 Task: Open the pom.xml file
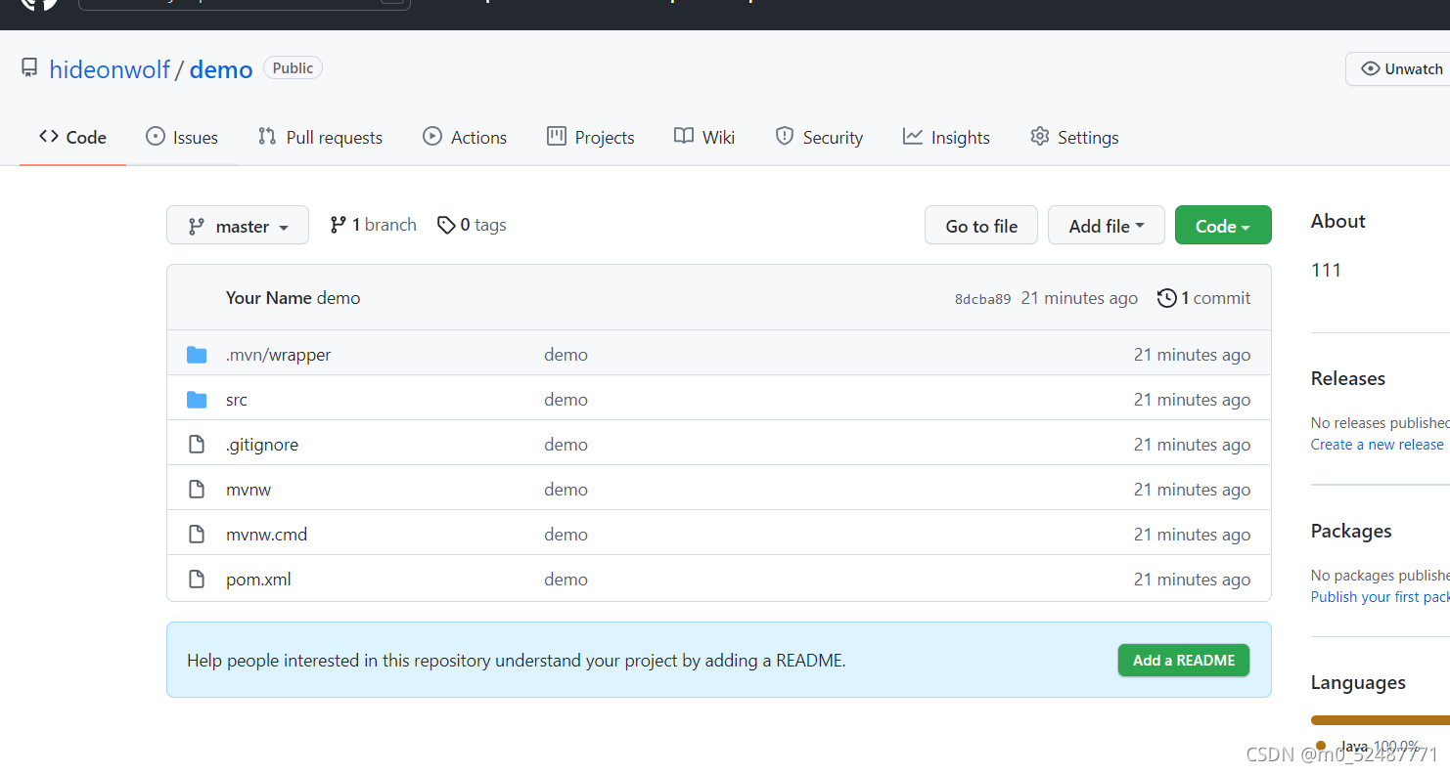[x=258, y=580]
